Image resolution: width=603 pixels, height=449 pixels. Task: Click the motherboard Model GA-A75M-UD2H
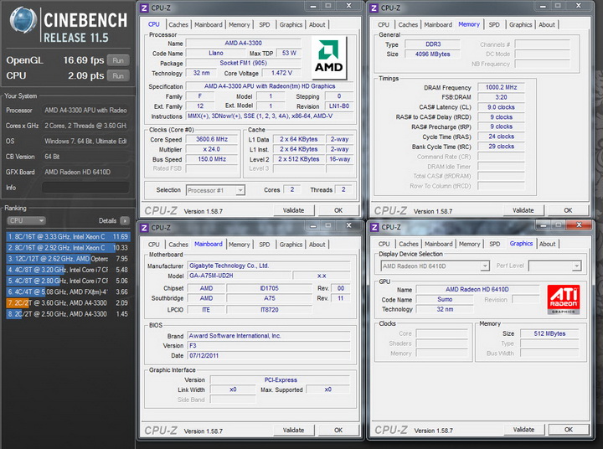tap(240, 276)
